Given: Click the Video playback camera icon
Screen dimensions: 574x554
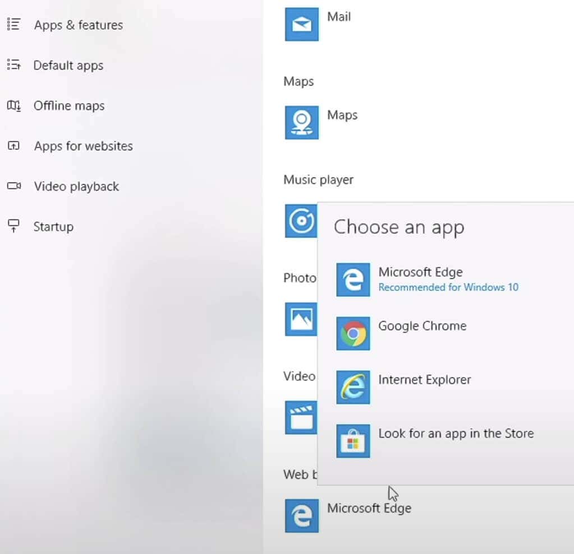Looking at the screenshot, I should [x=14, y=185].
